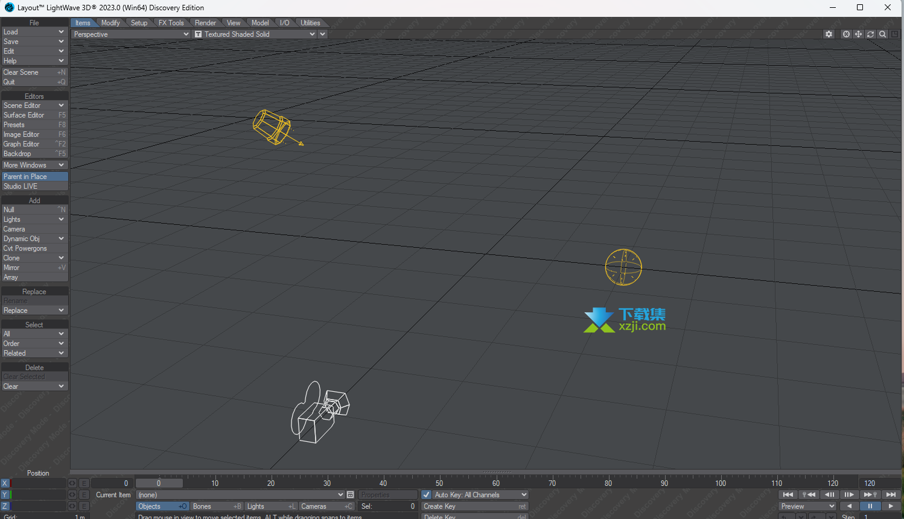Open the Render tab

click(x=205, y=23)
